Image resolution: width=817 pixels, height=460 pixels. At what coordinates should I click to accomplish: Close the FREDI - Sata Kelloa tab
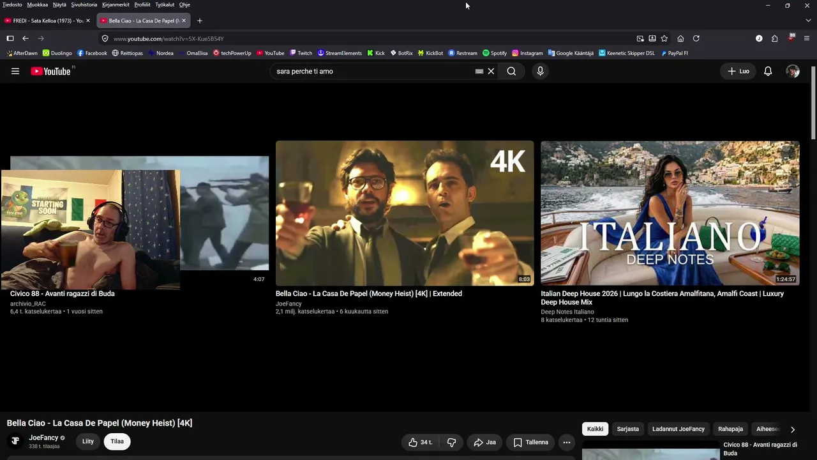88,20
